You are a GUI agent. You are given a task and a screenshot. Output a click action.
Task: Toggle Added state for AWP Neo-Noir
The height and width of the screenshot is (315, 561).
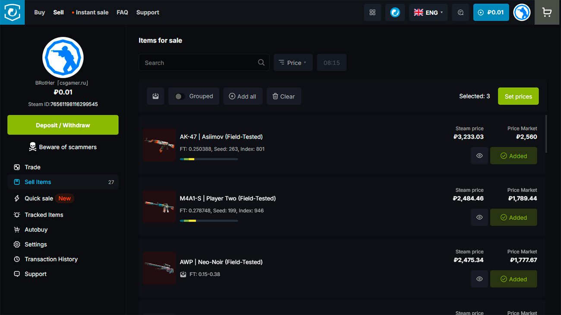pyautogui.click(x=514, y=279)
